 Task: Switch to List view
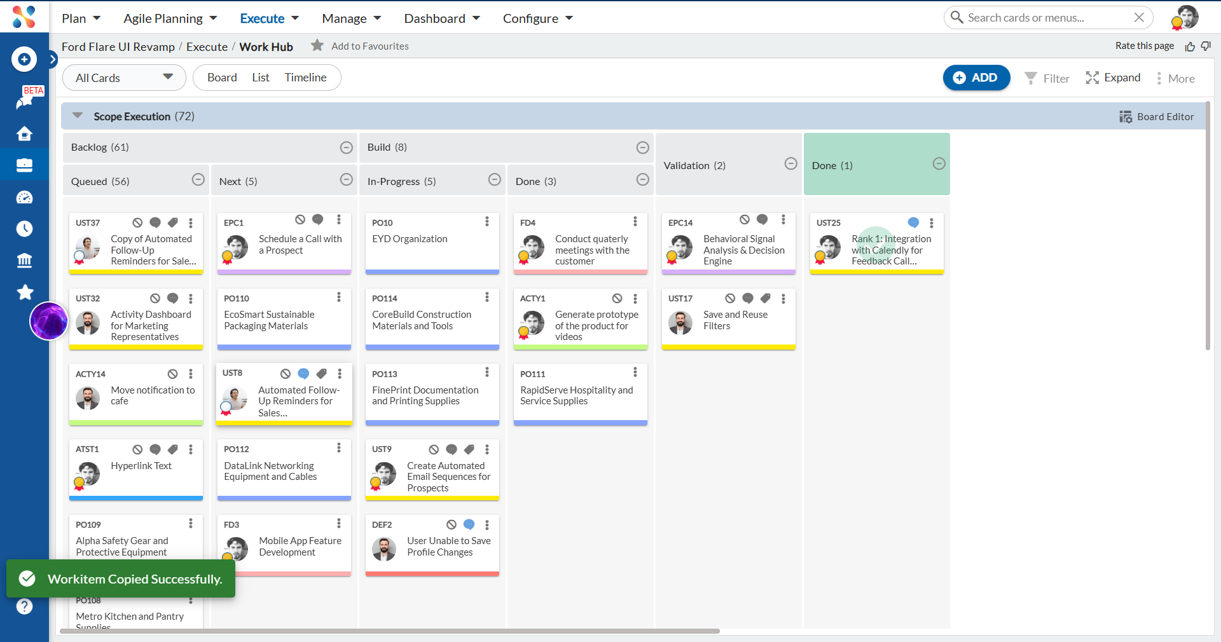261,78
